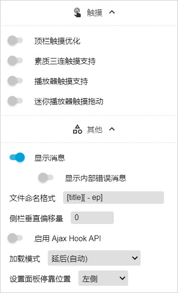Click the 其他 section header text
This screenshot has height=293, width=178.
95,129
